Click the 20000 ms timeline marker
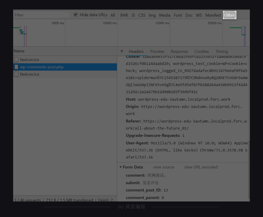 215,23
